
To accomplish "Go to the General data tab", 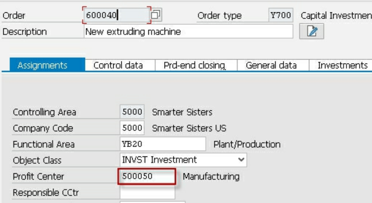I will [271, 65].
